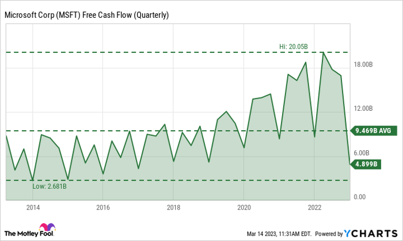
Task: Click the 0.00 y-axis label
Action: [360, 197]
